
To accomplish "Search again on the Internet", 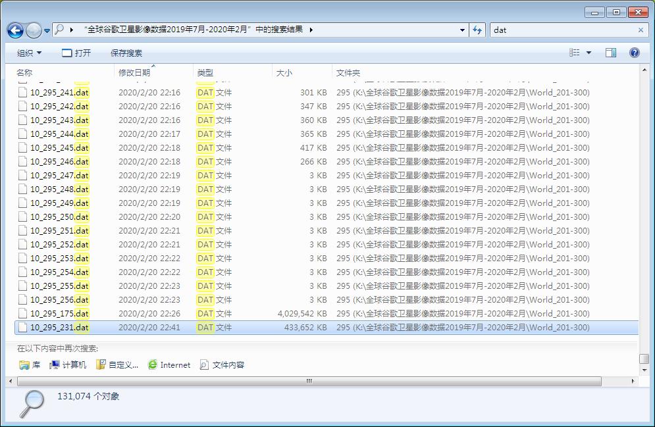I will tap(169, 364).
